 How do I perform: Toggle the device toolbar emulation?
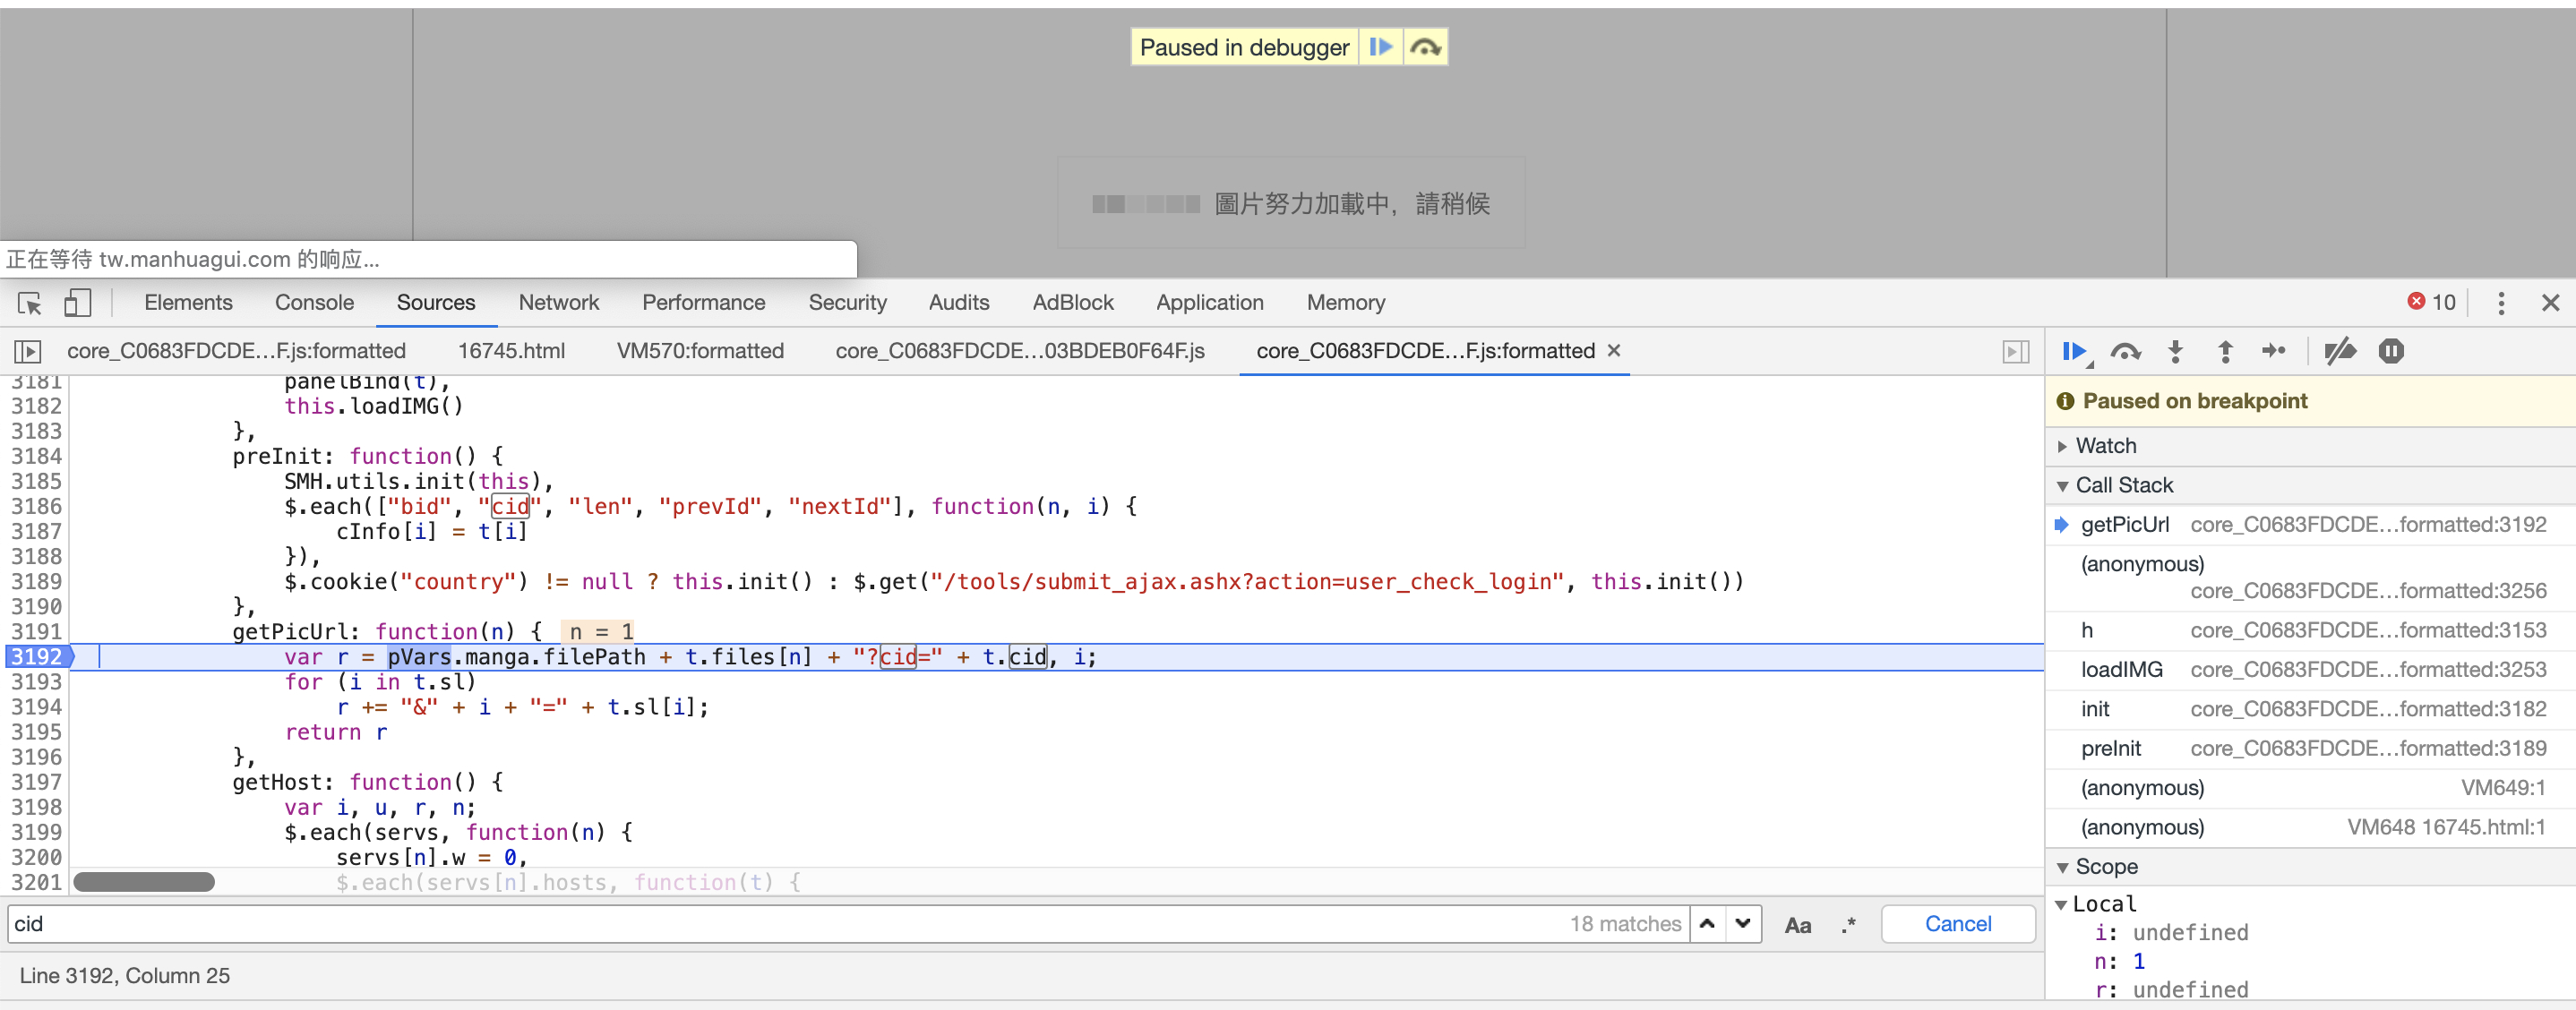(x=77, y=303)
